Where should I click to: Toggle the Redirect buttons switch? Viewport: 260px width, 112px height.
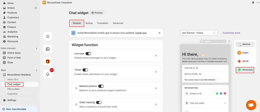coord(101,86)
